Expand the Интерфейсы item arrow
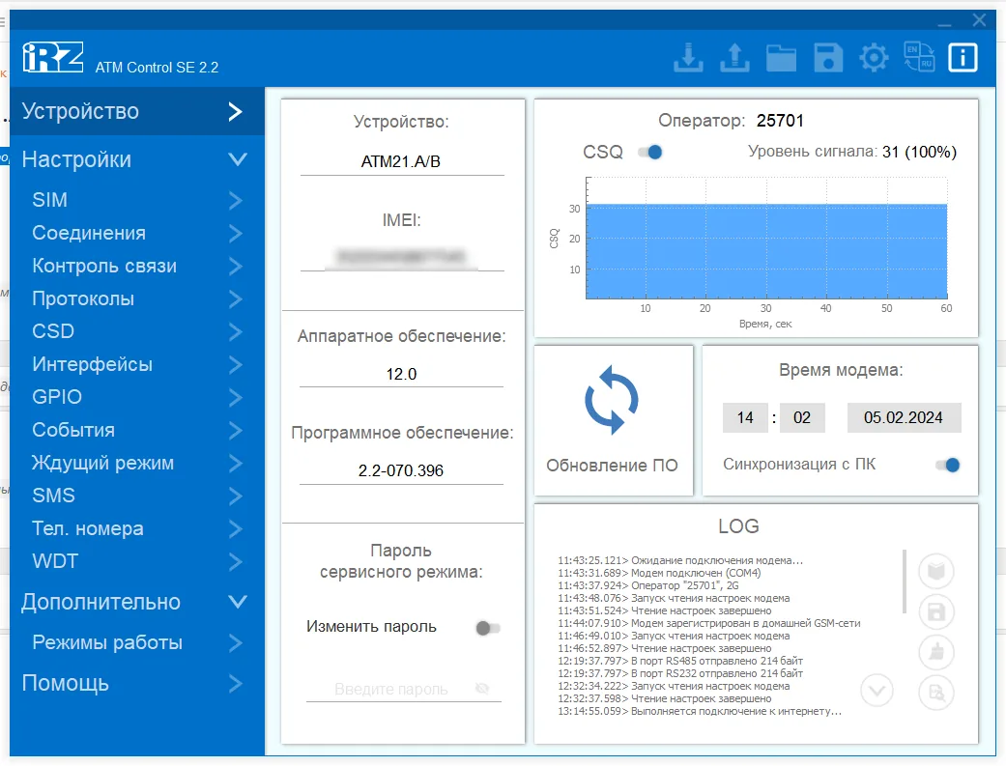This screenshot has width=1006, height=766. click(x=236, y=364)
